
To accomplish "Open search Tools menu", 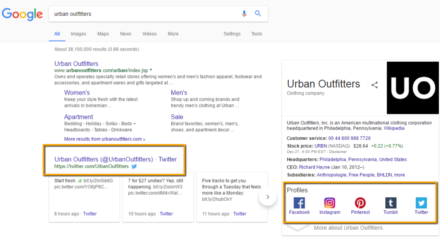I will point(256,34).
